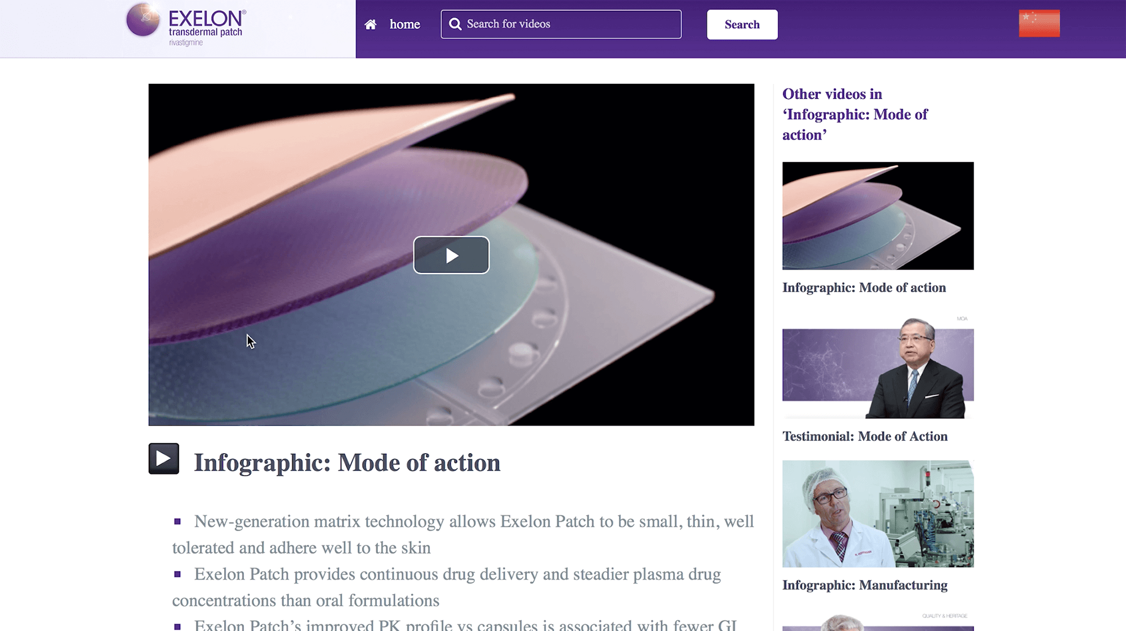Viewport: 1126px width, 631px height.
Task: Click the main video preview image area
Action: [451, 254]
